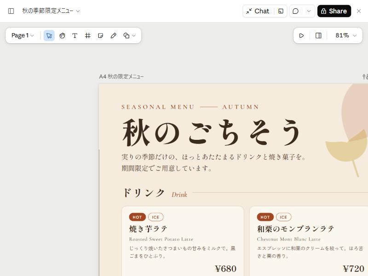Click the Play present icon

(301, 35)
